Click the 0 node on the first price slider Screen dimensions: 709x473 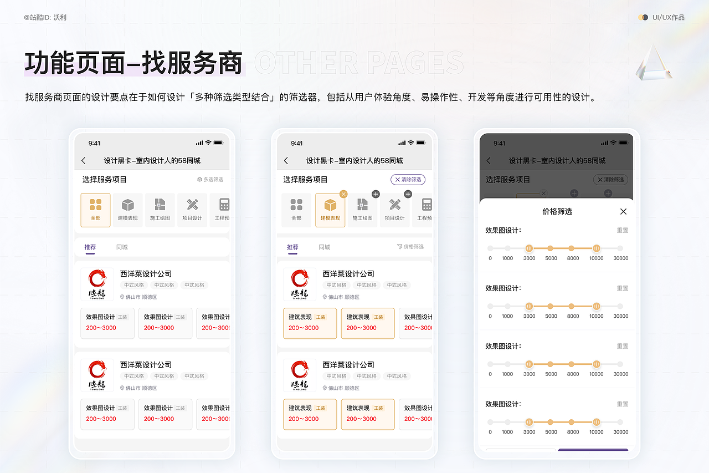click(x=490, y=248)
